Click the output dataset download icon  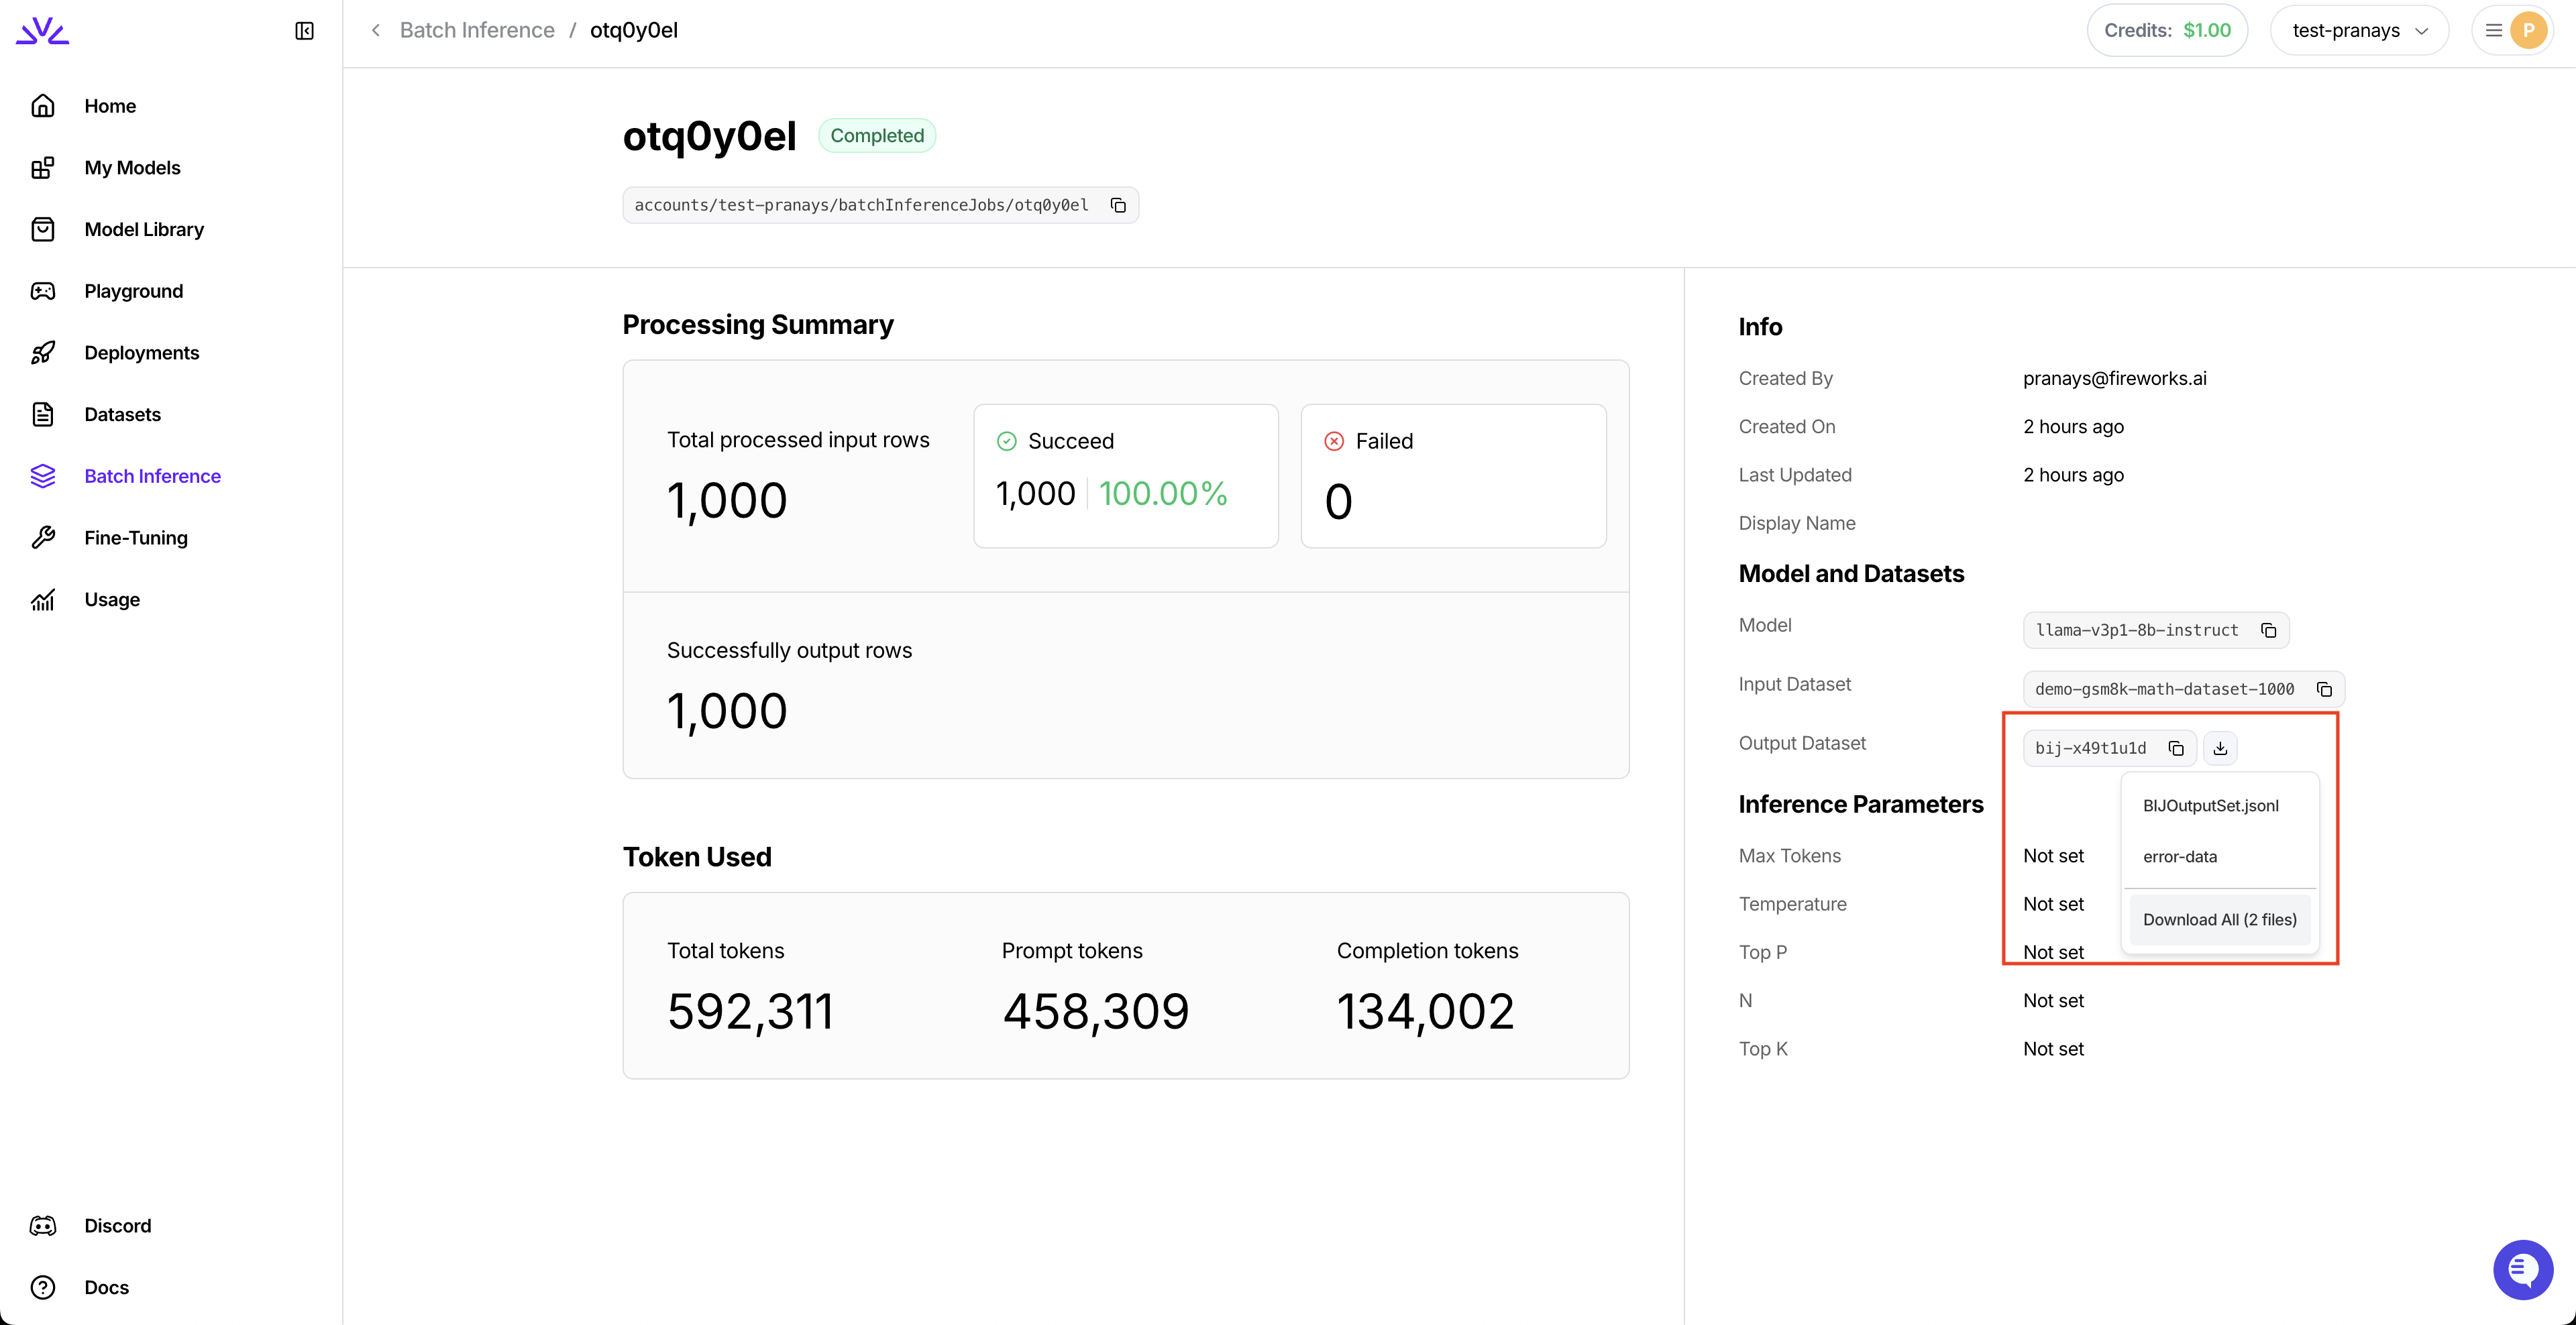click(x=2220, y=748)
